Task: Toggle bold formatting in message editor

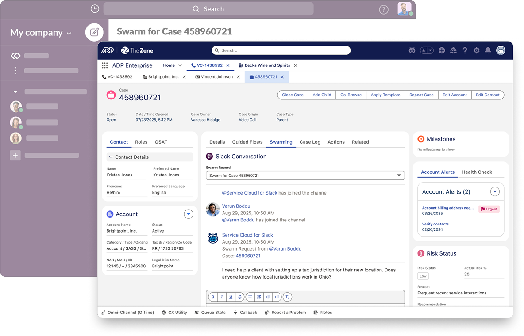Action: coord(213,297)
